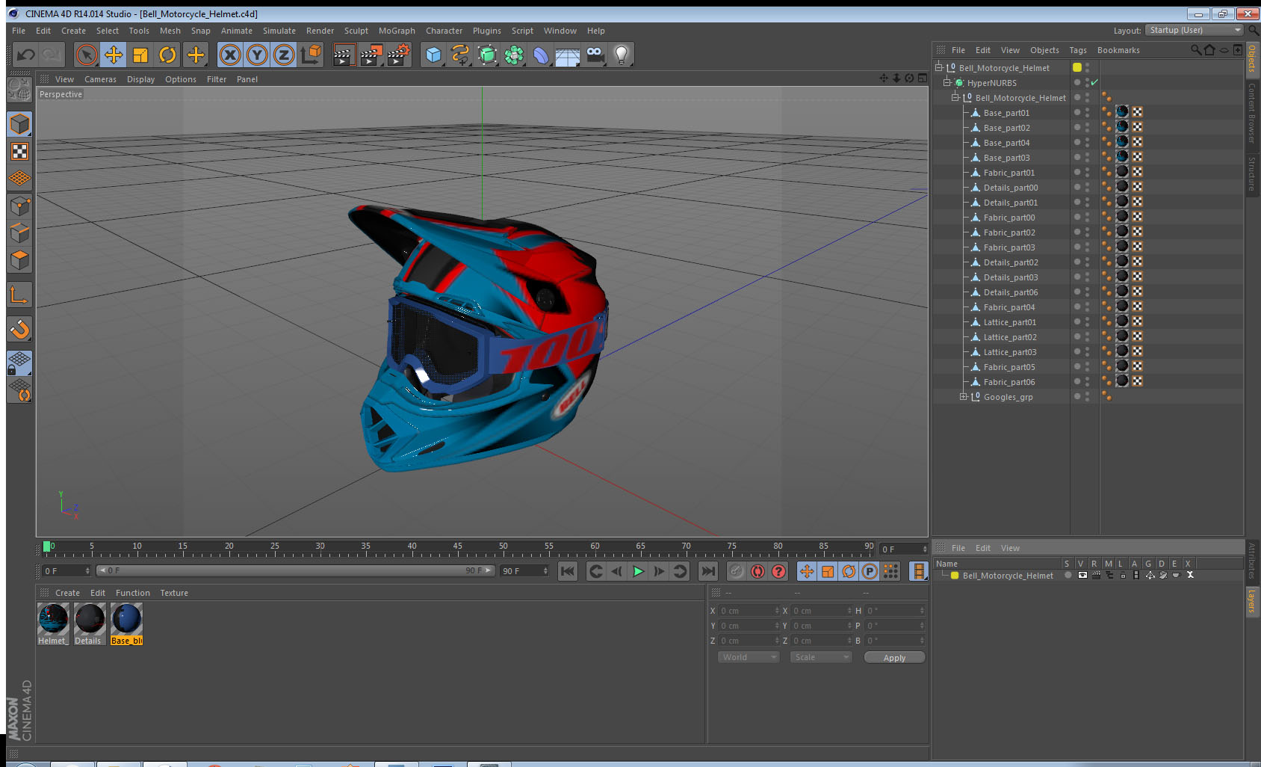The width and height of the screenshot is (1261, 767).
Task: Open the Layout Startup dropdown
Action: [x=1195, y=30]
